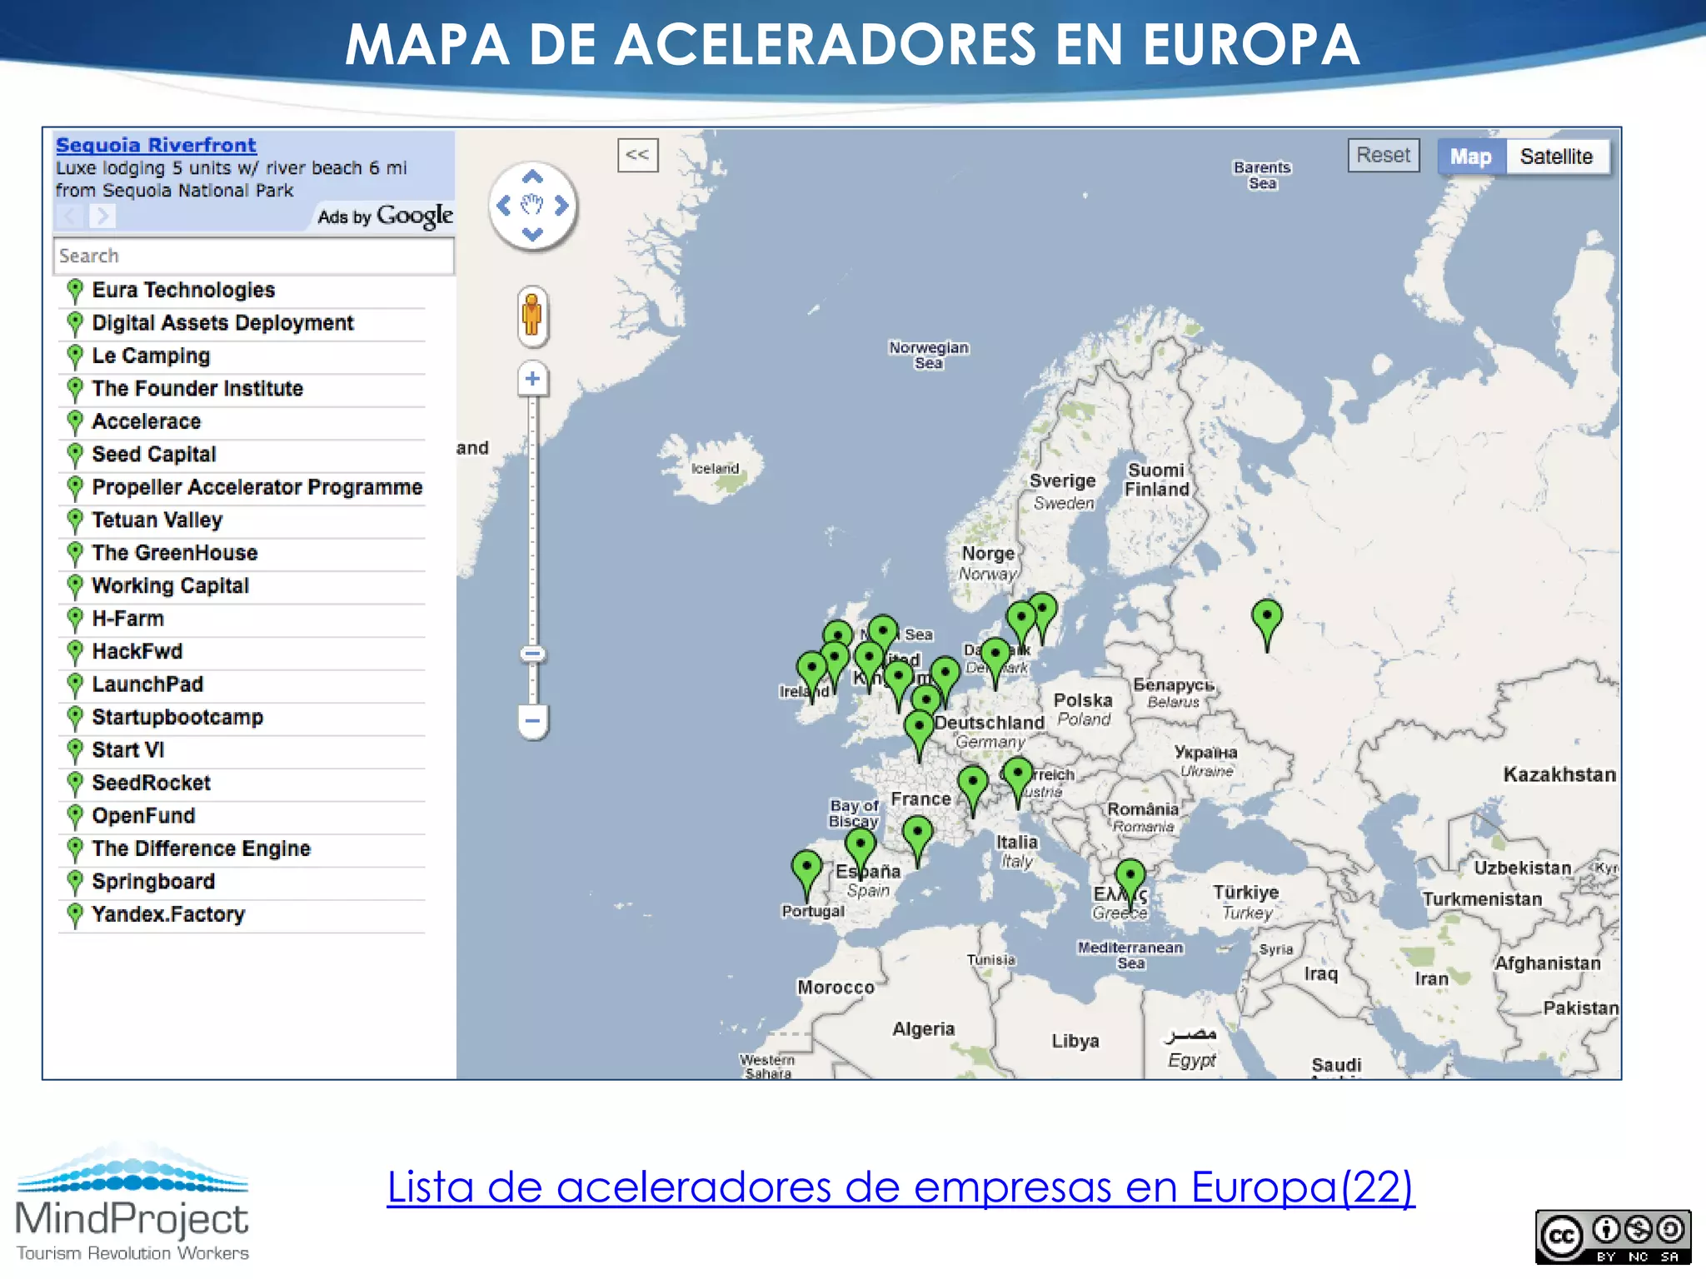Screen dimensions: 1706x1279
Task: Show previous ad with left chevron
Action: pos(71,216)
